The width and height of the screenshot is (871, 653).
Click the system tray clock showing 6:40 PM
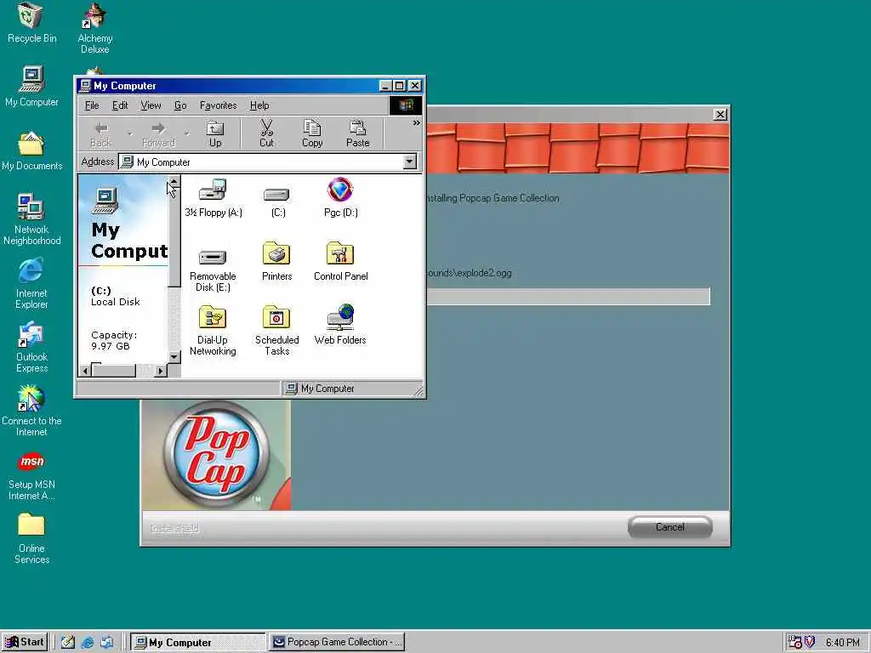pyautogui.click(x=842, y=643)
